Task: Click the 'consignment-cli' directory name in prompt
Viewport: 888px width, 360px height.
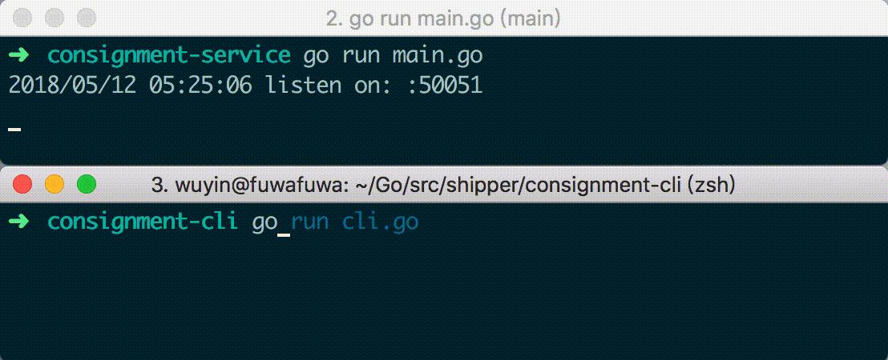Action: click(143, 222)
